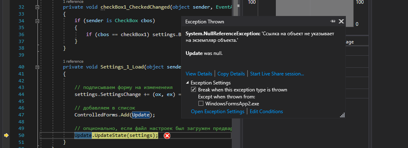This screenshot has height=148, width=408.
Task: Check the WindowsFormsApp2.exe exception checkbox
Action: (201, 104)
